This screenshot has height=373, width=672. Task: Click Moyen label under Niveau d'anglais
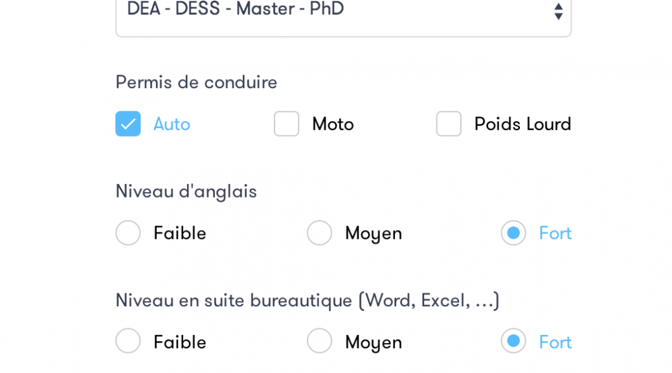[374, 232]
